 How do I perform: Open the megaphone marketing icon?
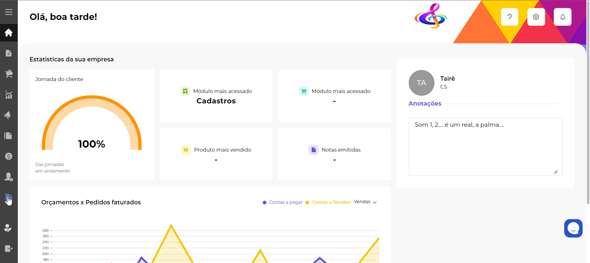pyautogui.click(x=8, y=115)
